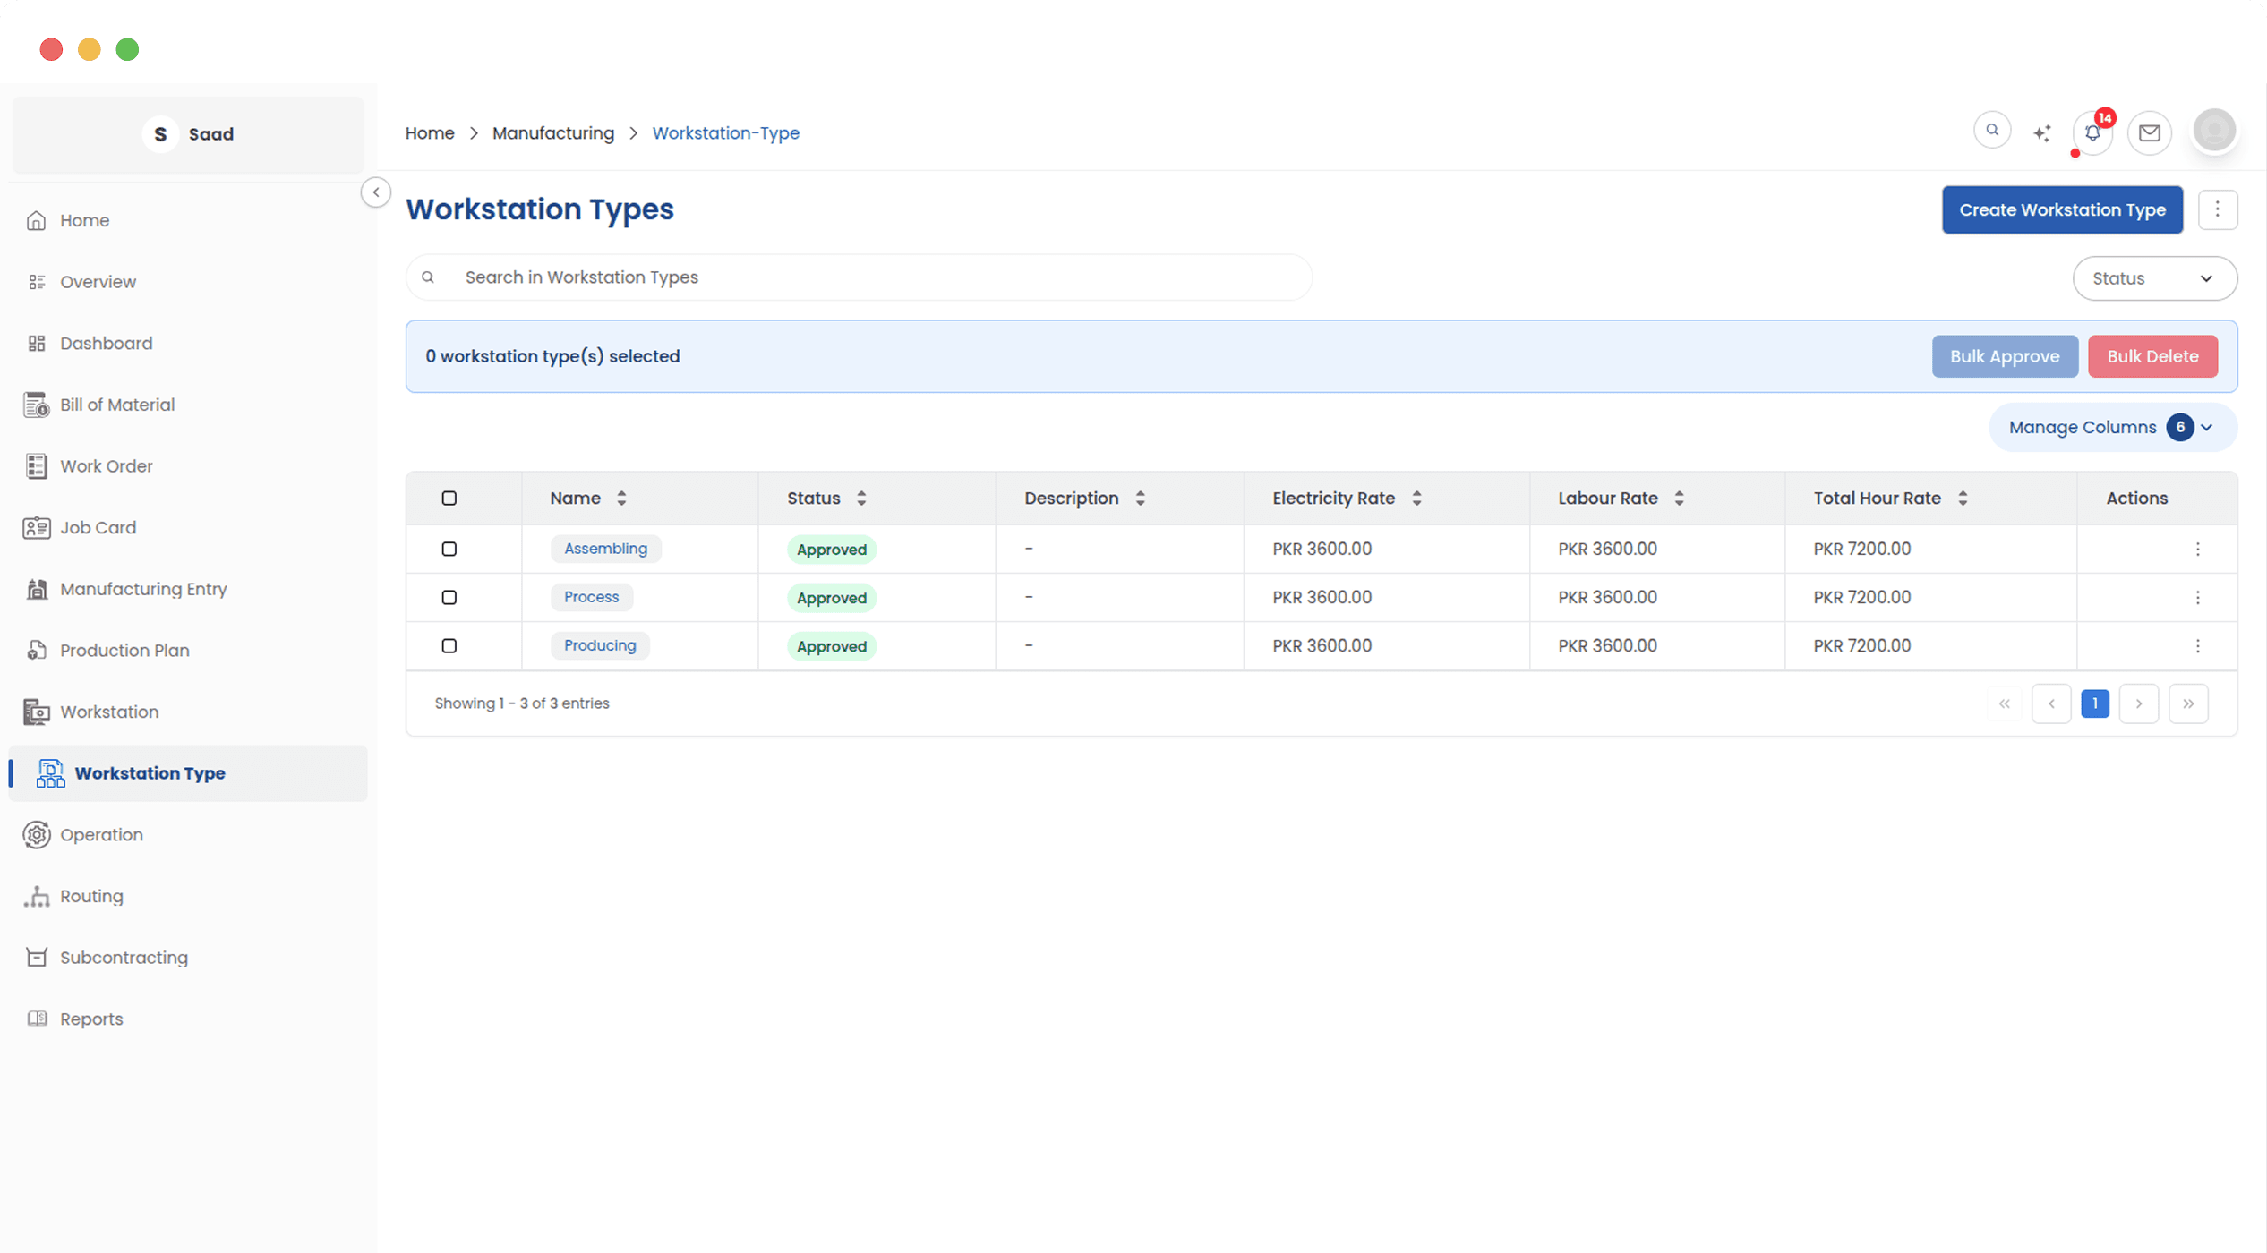Select the Manufacturing Entry sidebar icon
The height and width of the screenshot is (1253, 2267).
point(36,588)
